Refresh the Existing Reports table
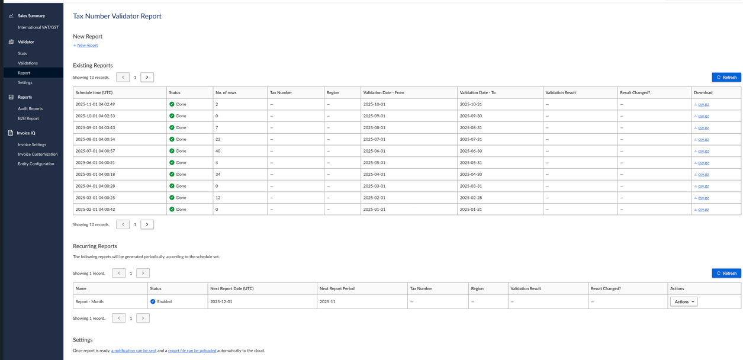 pyautogui.click(x=726, y=77)
